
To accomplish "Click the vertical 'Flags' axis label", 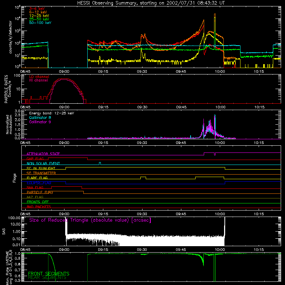I will [x=14, y=178].
